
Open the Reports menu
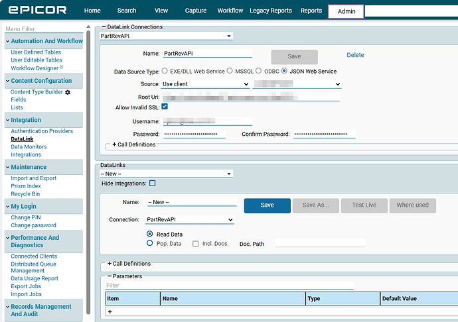pos(311,11)
